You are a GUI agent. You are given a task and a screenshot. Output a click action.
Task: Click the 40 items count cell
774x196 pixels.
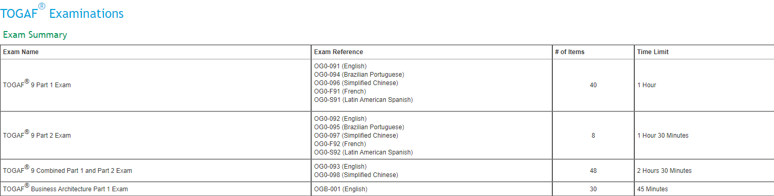coord(593,85)
